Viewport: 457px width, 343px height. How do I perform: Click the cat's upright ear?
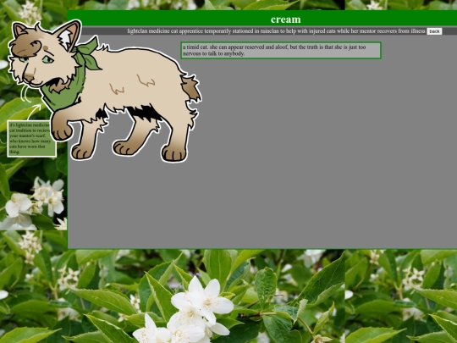(x=69, y=35)
